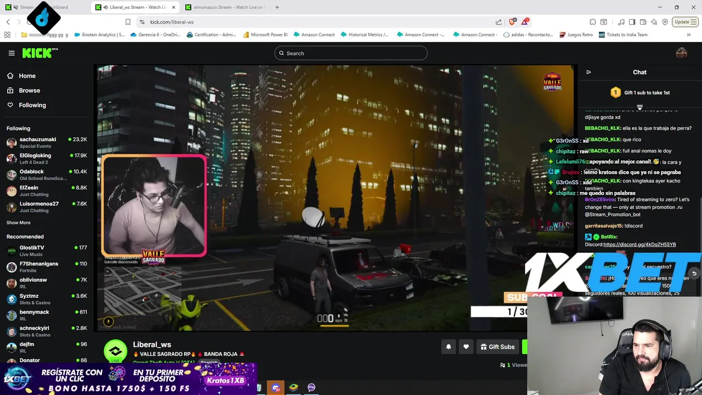This screenshot has width=702, height=395.
Task: Open the tab-search icon in toolbar
Action: 604,22
